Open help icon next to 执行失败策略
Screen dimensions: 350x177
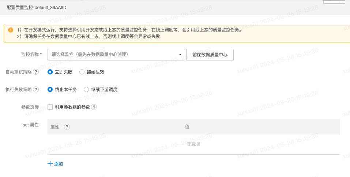click(x=36, y=89)
